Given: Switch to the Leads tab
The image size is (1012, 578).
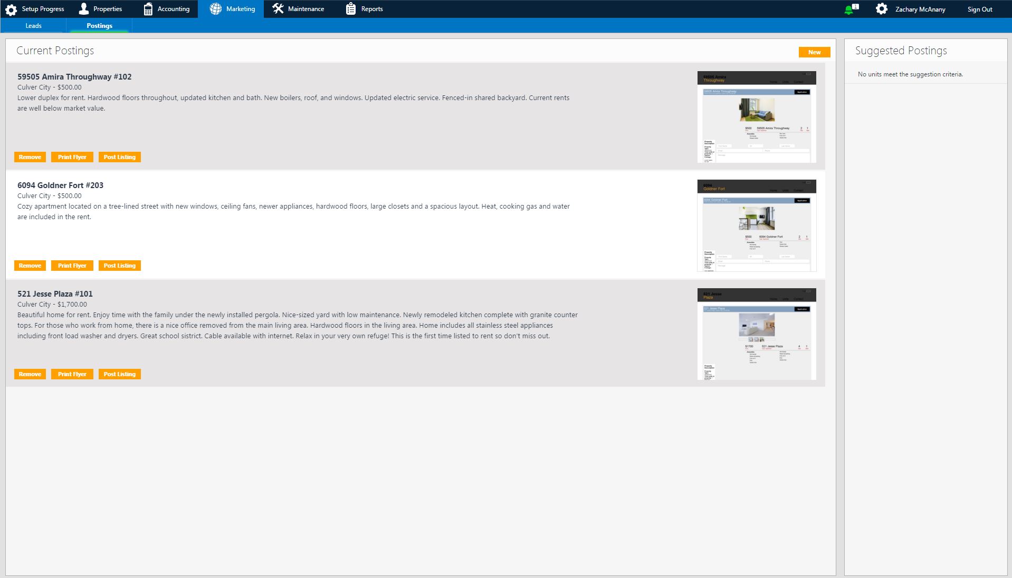Looking at the screenshot, I should (33, 26).
